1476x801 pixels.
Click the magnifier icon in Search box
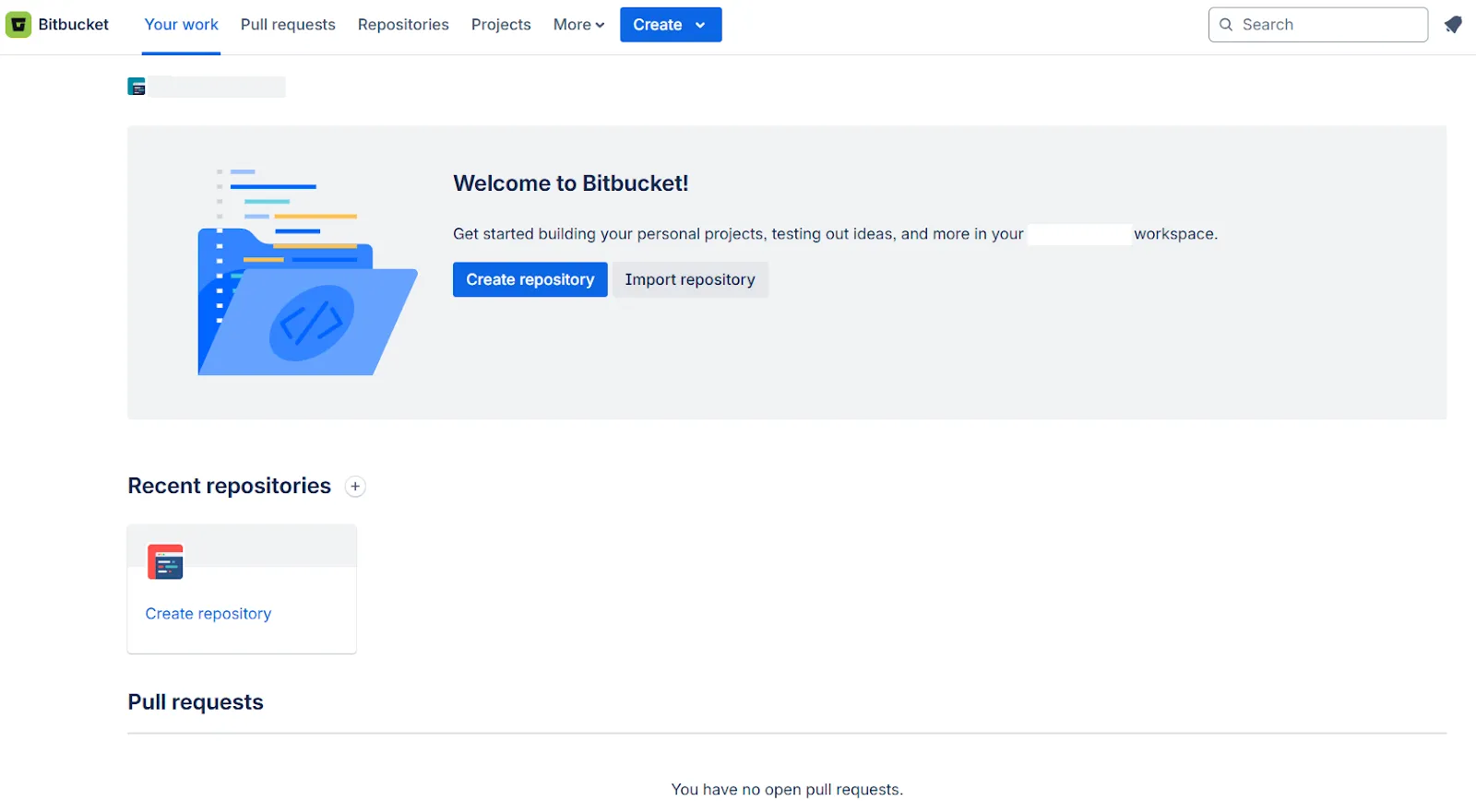point(1226,25)
